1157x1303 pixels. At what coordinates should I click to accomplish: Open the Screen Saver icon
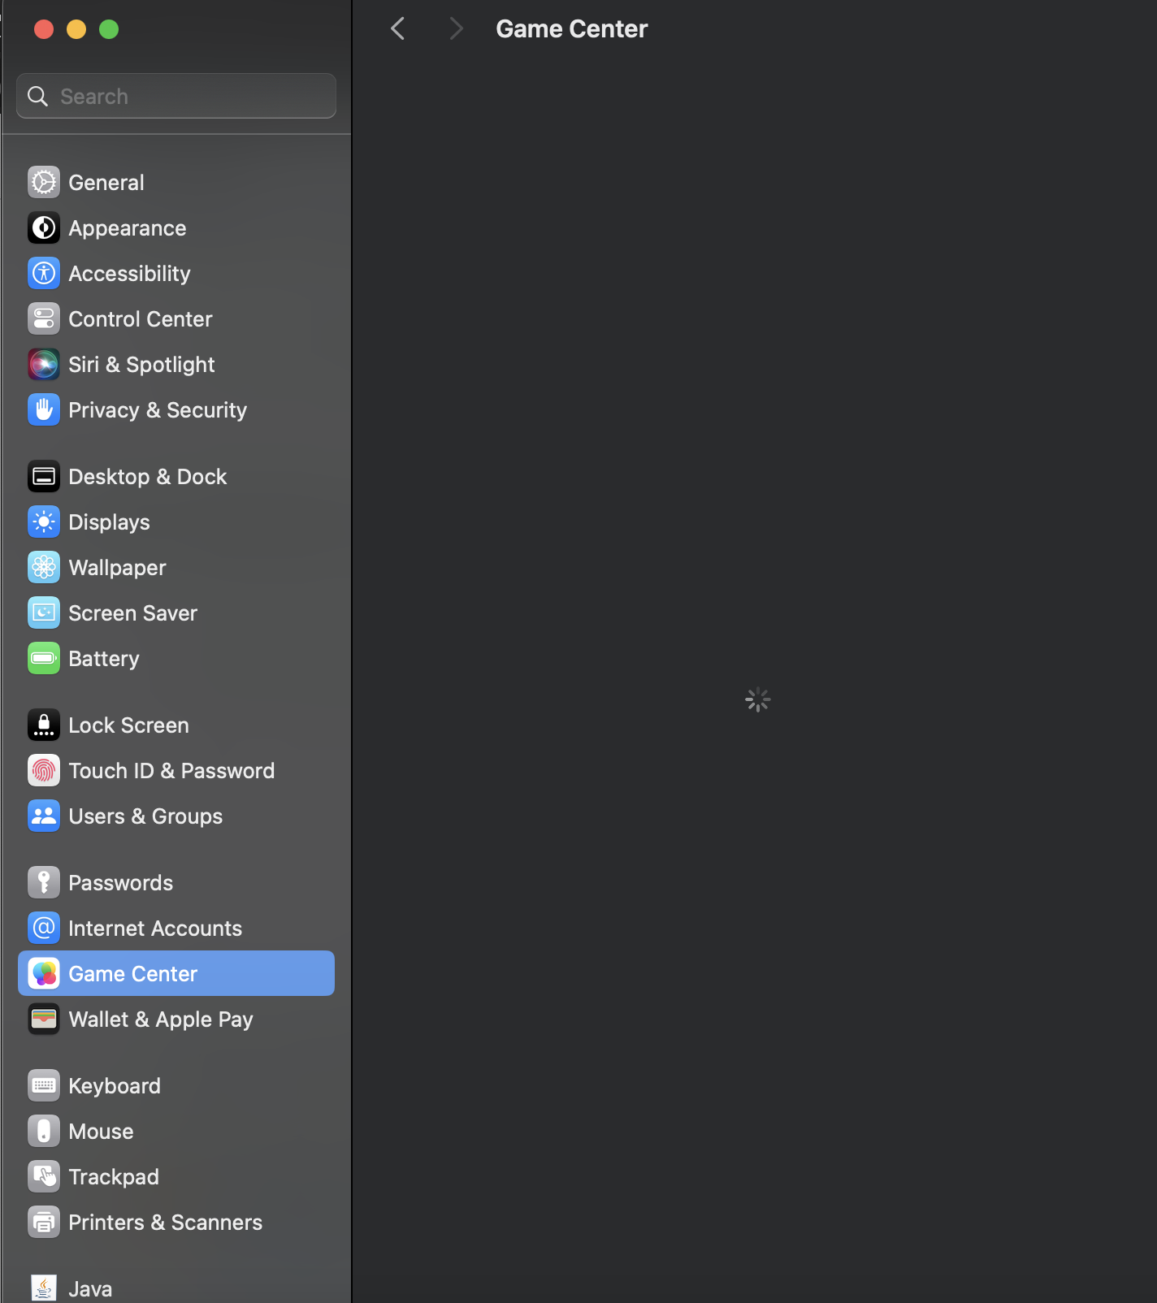click(x=44, y=613)
